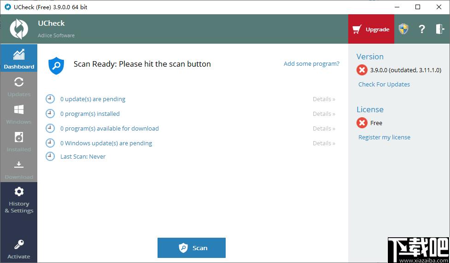
Task: Click clock icon beside Windows updates pending
Action: [50, 143]
